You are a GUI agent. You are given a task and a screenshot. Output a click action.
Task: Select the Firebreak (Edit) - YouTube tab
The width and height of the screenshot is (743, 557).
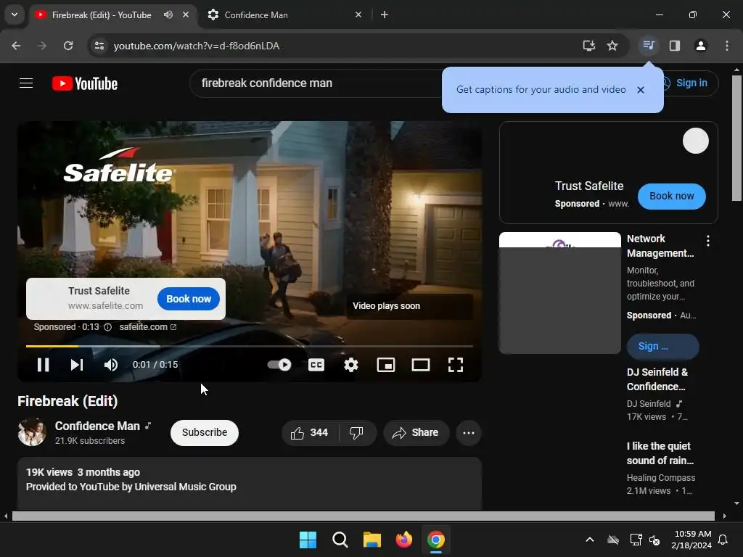(102, 15)
